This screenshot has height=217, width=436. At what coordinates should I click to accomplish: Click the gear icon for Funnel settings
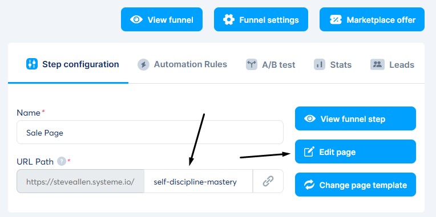[229, 20]
